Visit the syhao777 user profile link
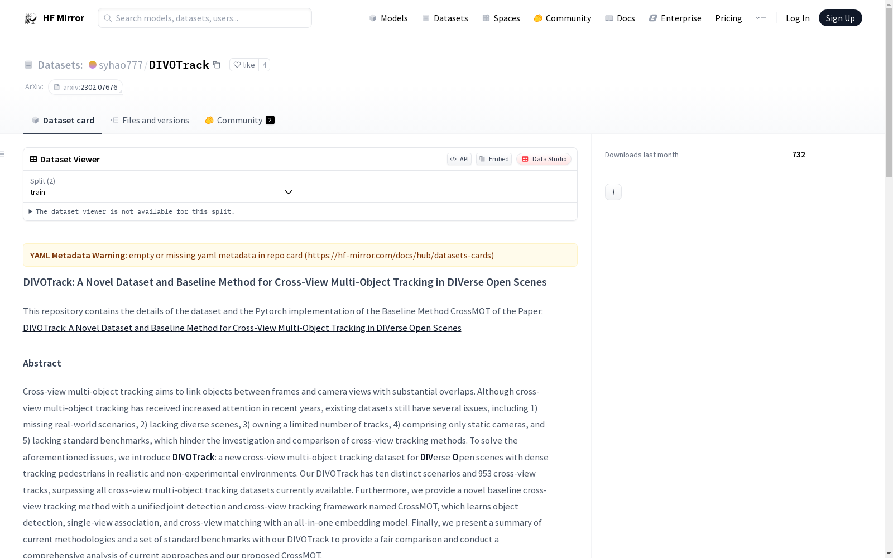Image resolution: width=893 pixels, height=558 pixels. click(x=121, y=65)
